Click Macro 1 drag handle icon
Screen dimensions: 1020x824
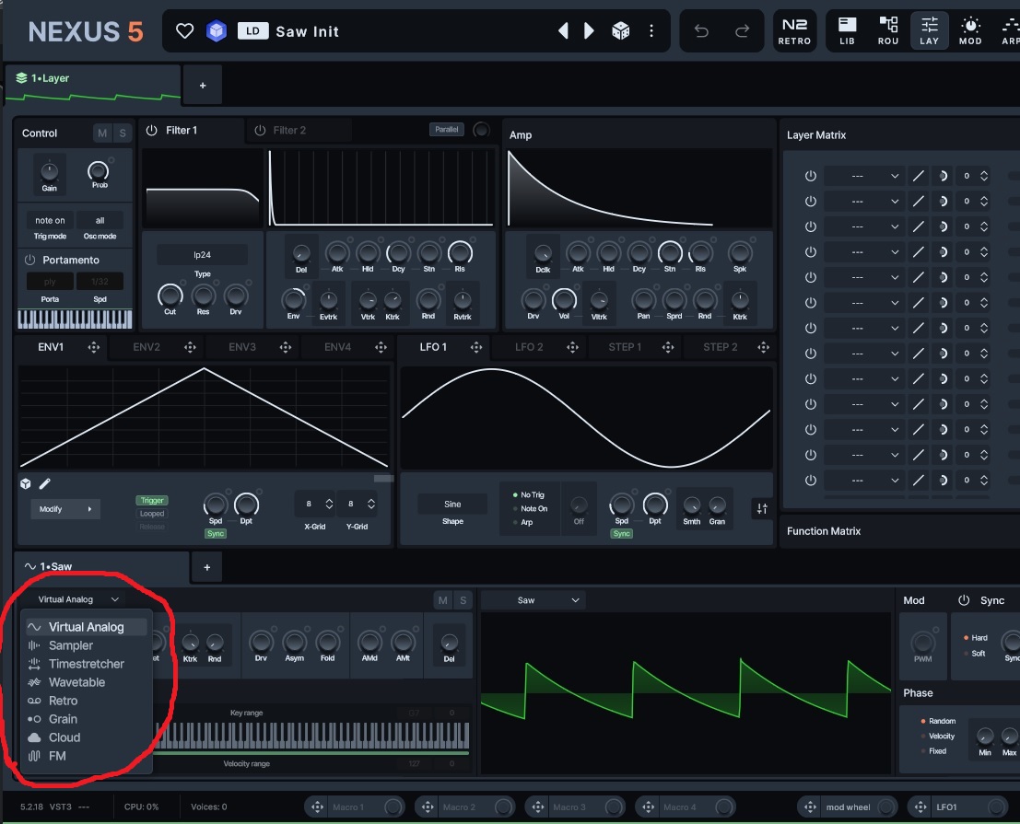pos(317,807)
